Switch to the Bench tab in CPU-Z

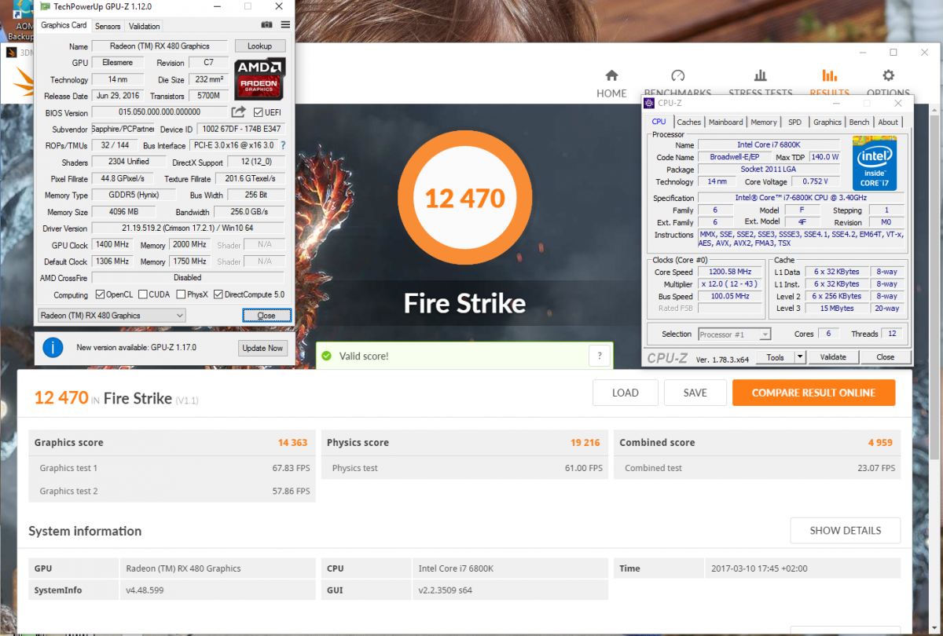(860, 122)
